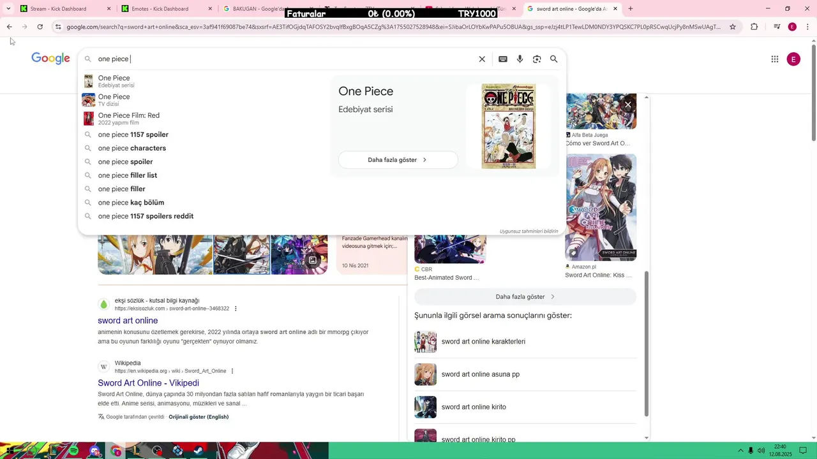Expand Daha fazla göster image results
This screenshot has height=459, width=817.
click(x=525, y=296)
